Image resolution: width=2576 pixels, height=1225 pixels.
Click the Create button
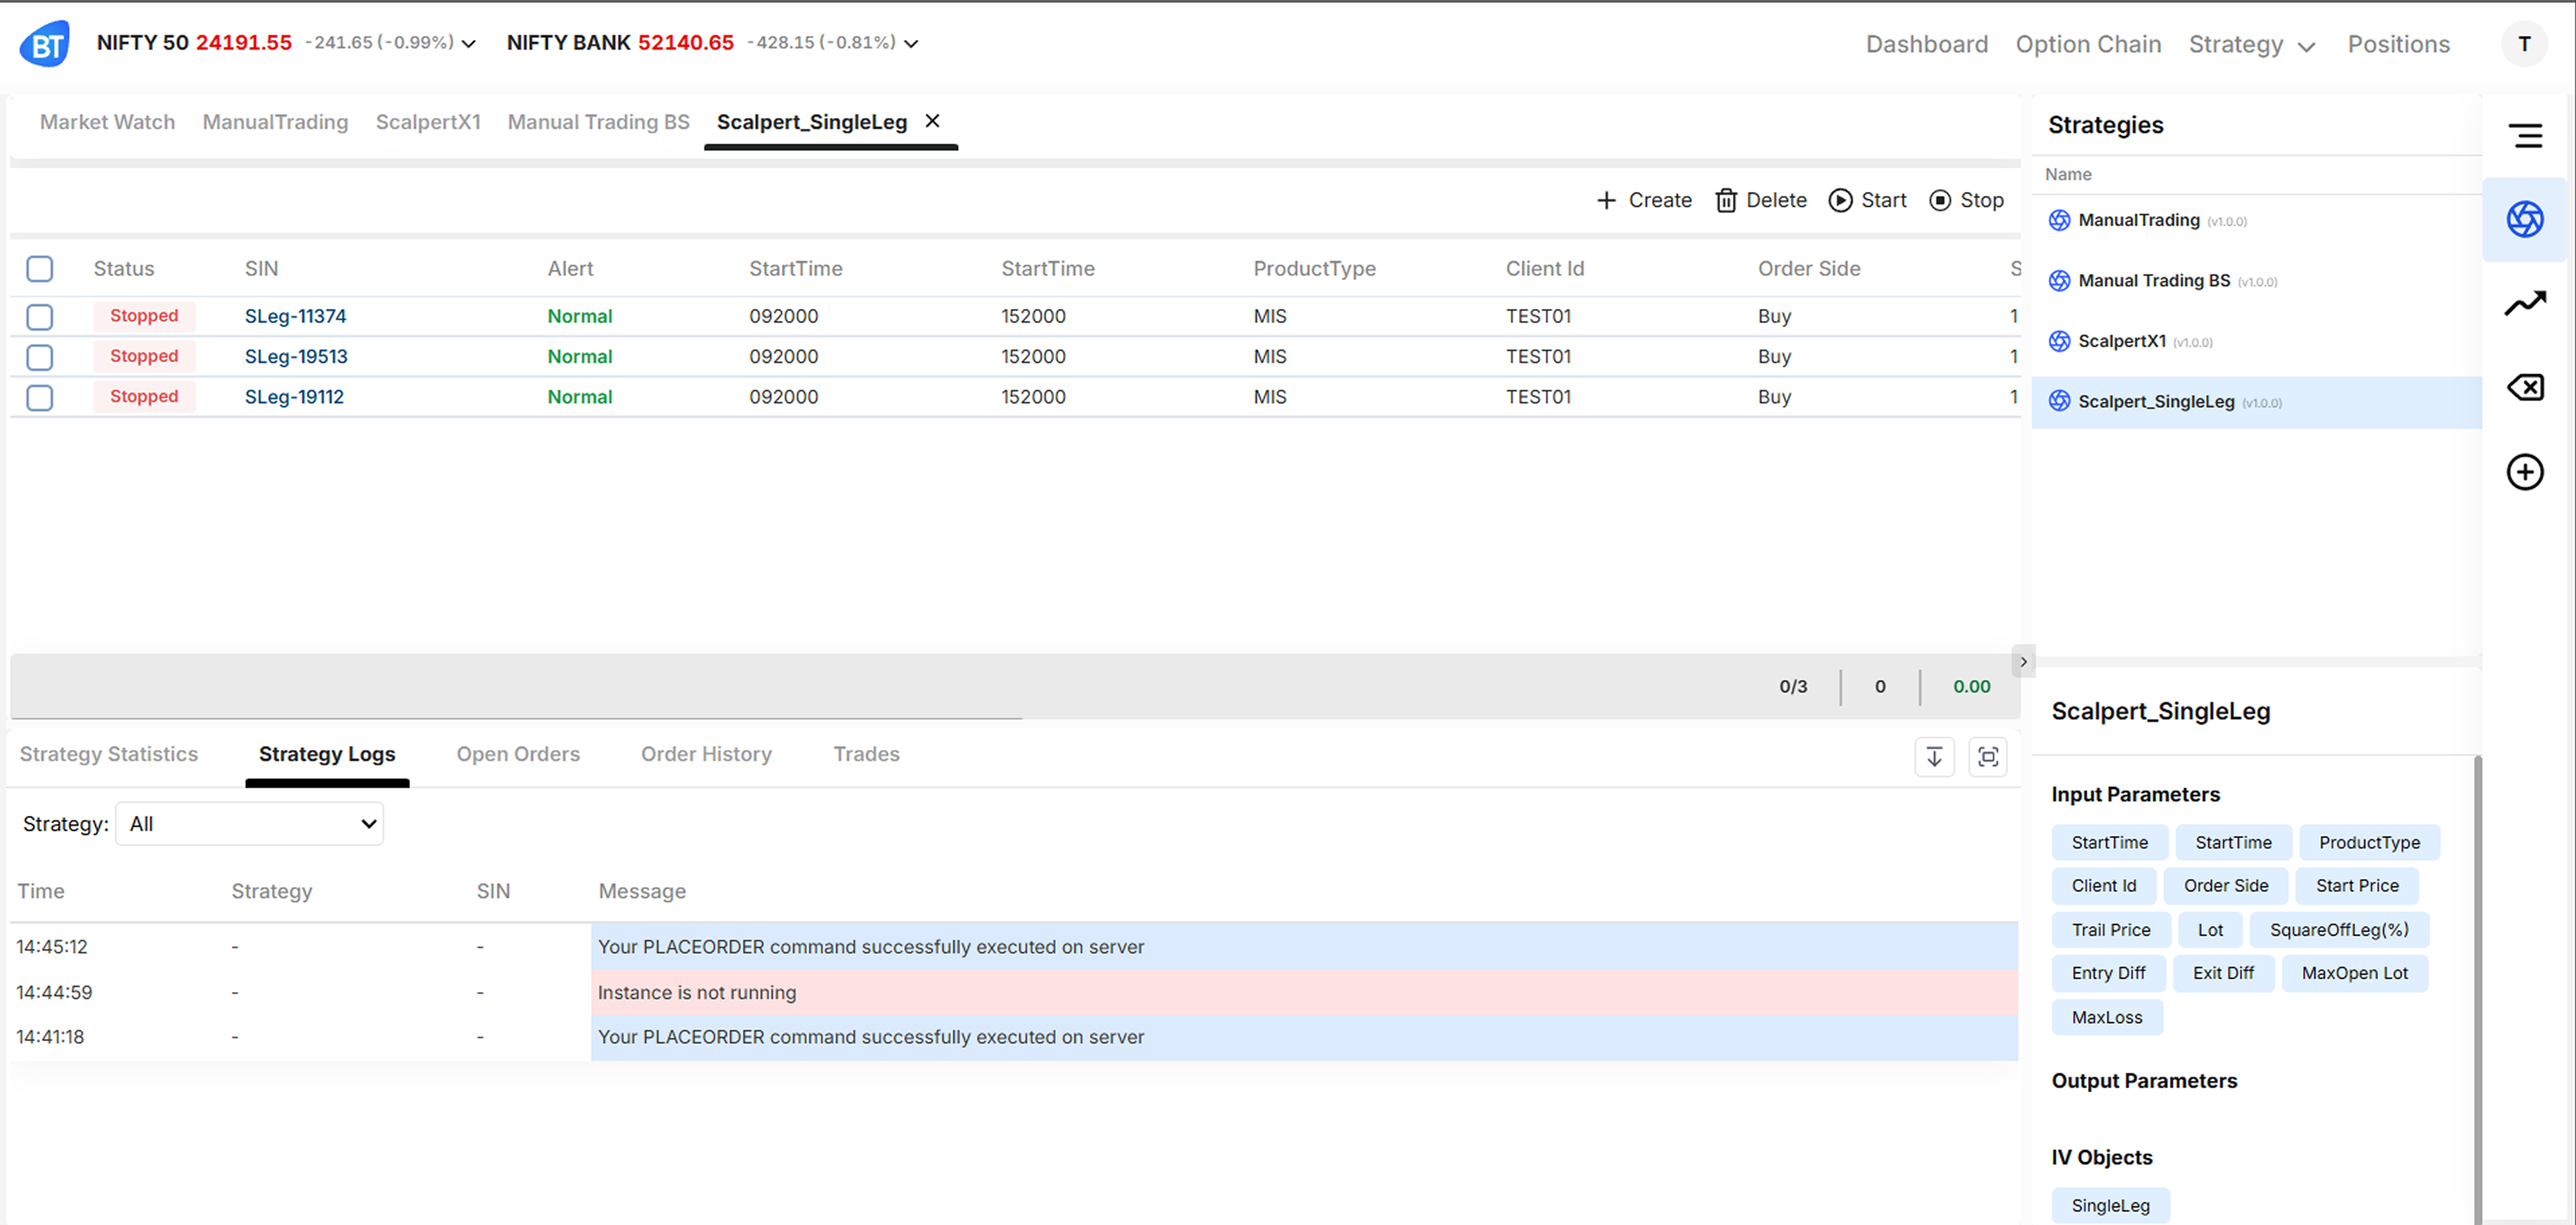pos(1643,200)
